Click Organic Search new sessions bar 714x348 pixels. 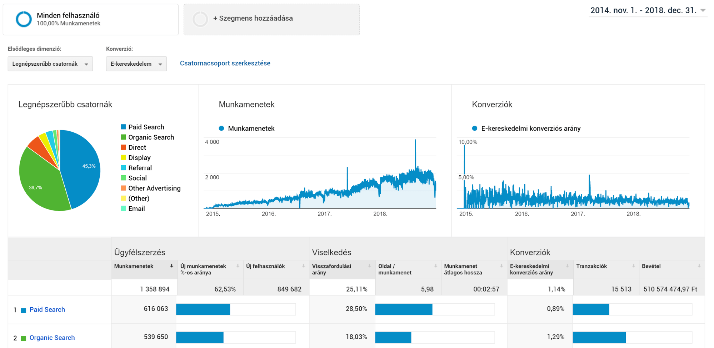(x=200, y=337)
